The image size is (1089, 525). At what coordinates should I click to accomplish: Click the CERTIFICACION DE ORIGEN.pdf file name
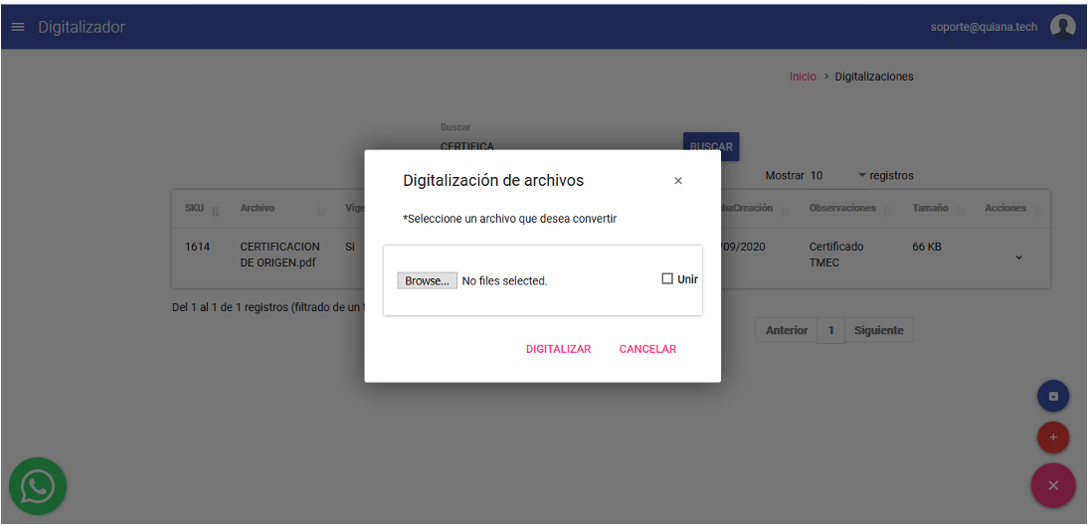pos(280,255)
